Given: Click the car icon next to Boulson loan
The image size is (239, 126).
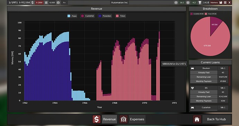Looking at the screenshot, I should pos(192,68).
